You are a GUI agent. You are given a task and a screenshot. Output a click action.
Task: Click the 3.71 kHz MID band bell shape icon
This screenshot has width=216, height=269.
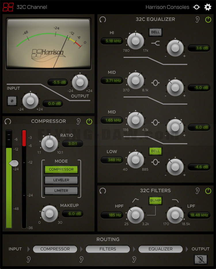[156, 83]
